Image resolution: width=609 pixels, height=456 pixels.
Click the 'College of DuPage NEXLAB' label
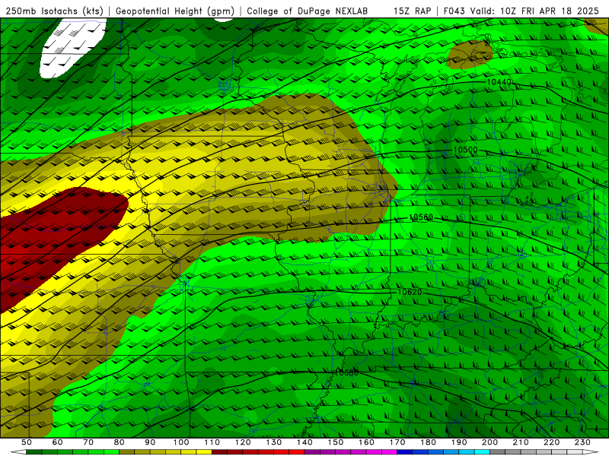(x=307, y=11)
